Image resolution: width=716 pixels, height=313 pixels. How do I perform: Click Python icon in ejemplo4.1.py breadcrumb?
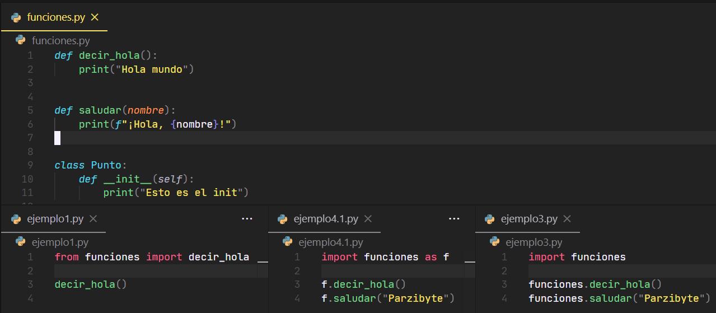click(x=288, y=241)
